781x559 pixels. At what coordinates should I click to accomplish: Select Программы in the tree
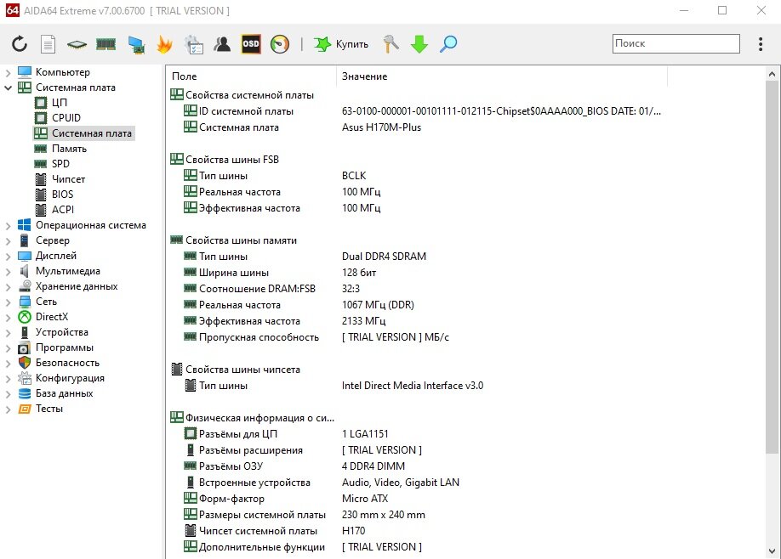[65, 347]
